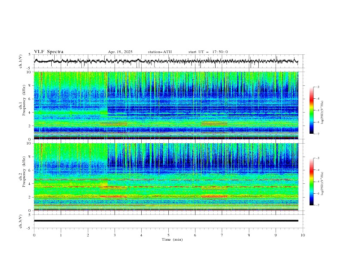Click the ch.2 spectrogram color scale bar
Viewport: 341px width, 264px height.
point(311,182)
